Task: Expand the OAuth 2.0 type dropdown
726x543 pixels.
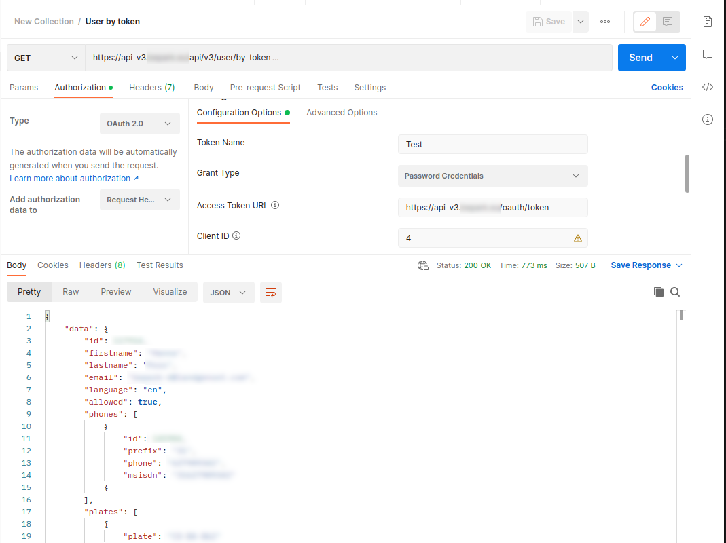Action: (140, 124)
